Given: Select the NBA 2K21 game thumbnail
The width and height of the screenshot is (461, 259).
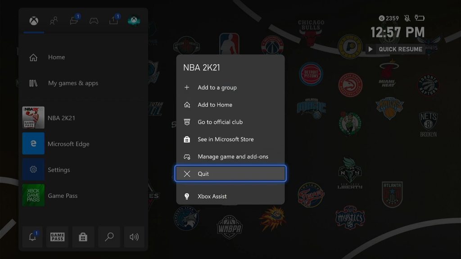Looking at the screenshot, I should (33, 117).
